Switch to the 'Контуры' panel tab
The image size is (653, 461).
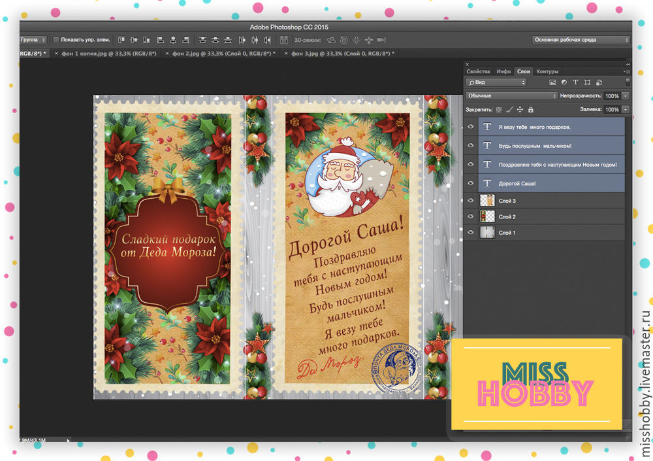click(x=547, y=71)
